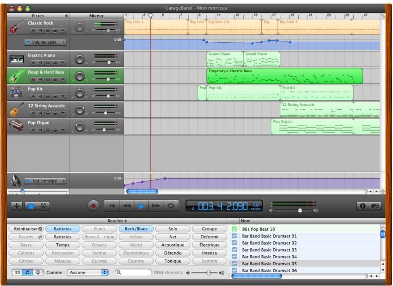Image resolution: width=393 pixels, height=286 pixels.
Task: Solo the Electric Piano track with headphones button
Action: pyautogui.click(x=48, y=63)
